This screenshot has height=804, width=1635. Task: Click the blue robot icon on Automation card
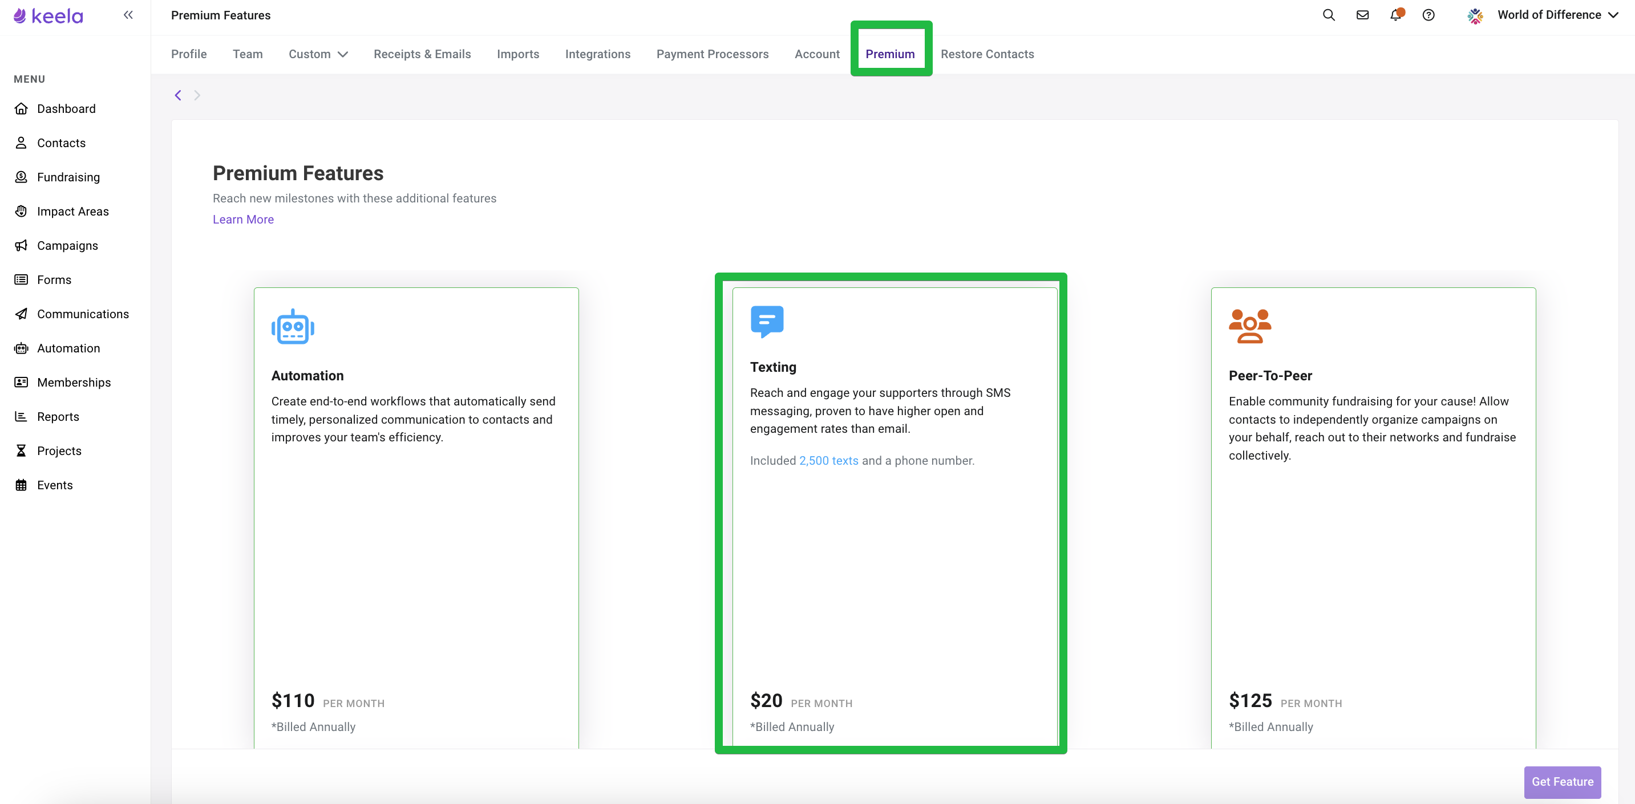293,327
